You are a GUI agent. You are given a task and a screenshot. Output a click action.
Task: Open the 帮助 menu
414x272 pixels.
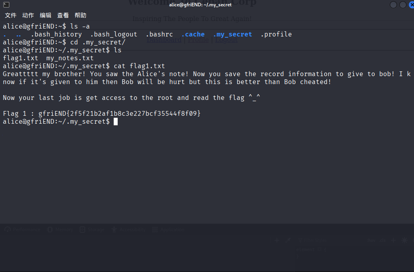coord(80,15)
